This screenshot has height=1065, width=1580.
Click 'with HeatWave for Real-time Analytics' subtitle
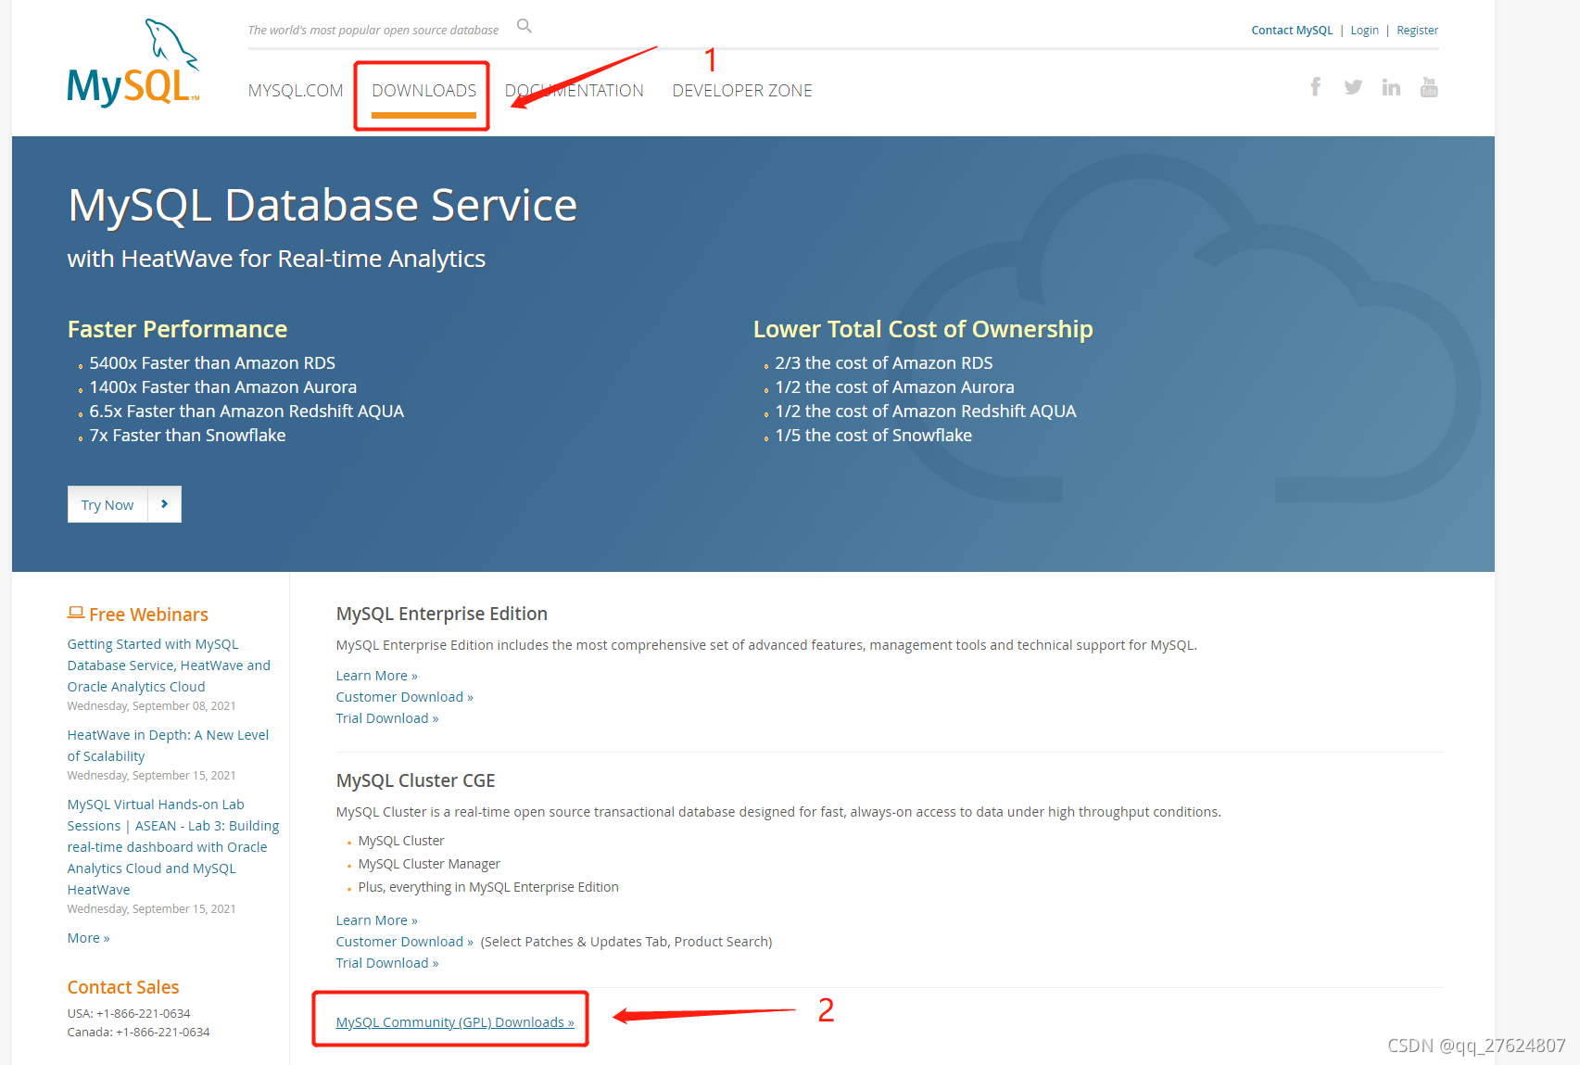coord(276,259)
